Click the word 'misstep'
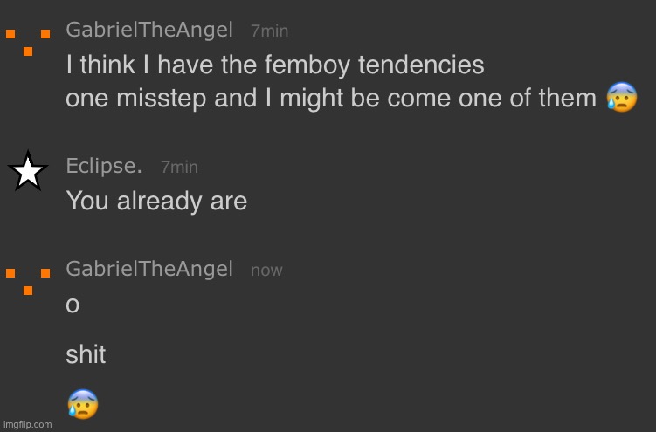The height and width of the screenshot is (432, 656). point(161,99)
